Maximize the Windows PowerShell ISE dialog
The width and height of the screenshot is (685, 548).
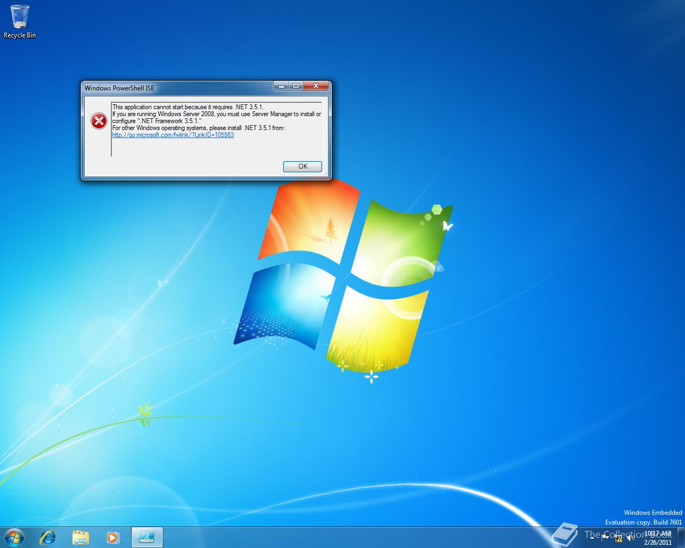[296, 86]
